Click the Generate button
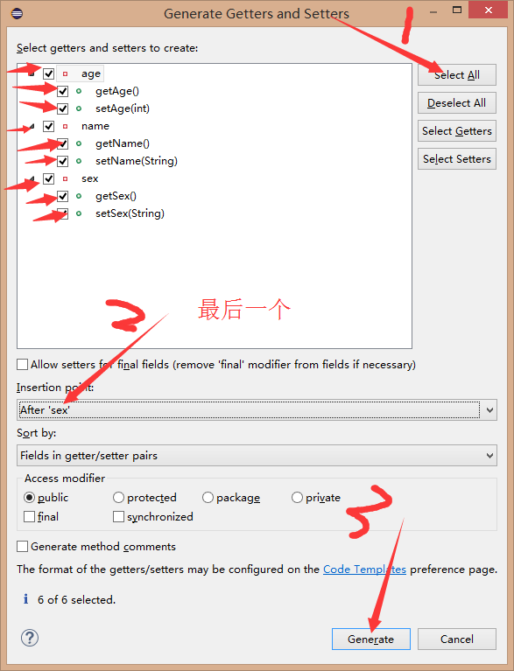The image size is (514, 671). click(371, 639)
